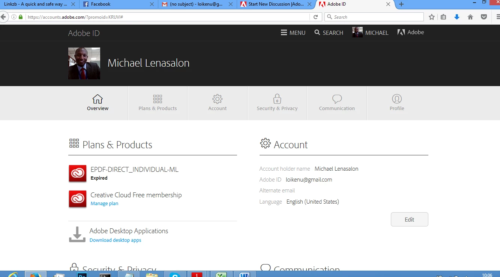Click the Edit account button
Viewport: 500px width, 277px height.
[x=409, y=219]
